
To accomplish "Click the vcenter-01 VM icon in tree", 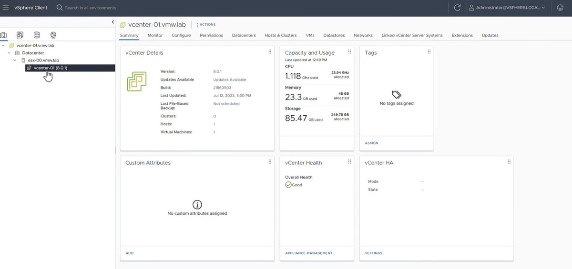I will pyautogui.click(x=29, y=68).
